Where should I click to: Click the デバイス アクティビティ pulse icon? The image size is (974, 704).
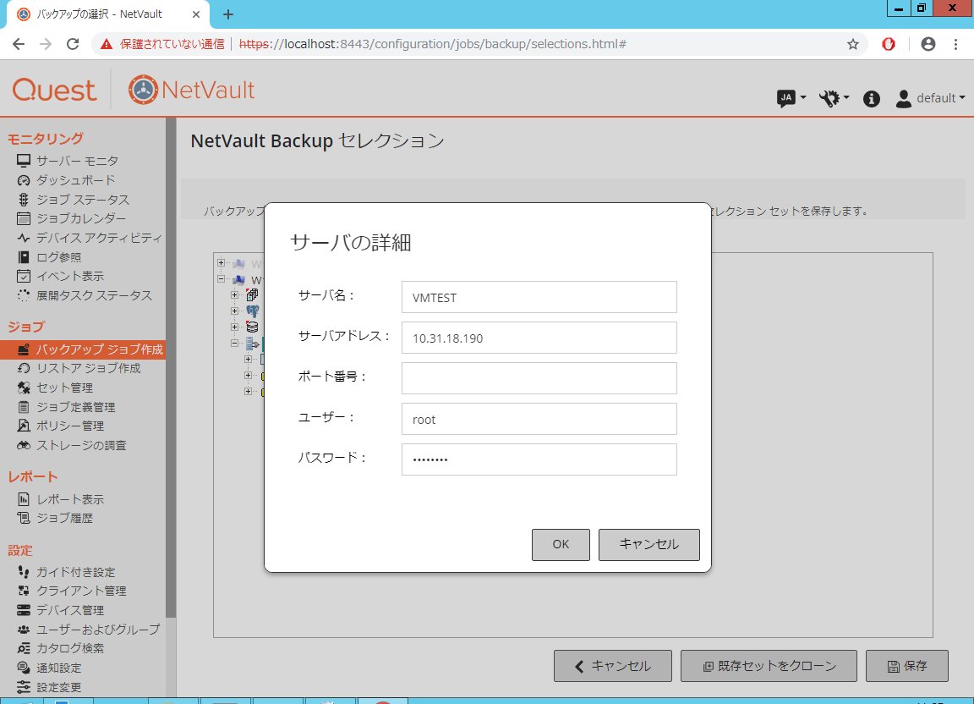click(24, 238)
